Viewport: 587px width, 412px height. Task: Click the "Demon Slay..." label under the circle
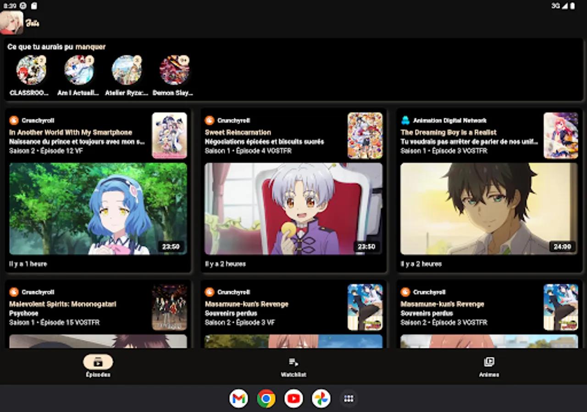tap(173, 92)
